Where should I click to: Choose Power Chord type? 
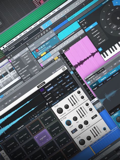(102, 42)
